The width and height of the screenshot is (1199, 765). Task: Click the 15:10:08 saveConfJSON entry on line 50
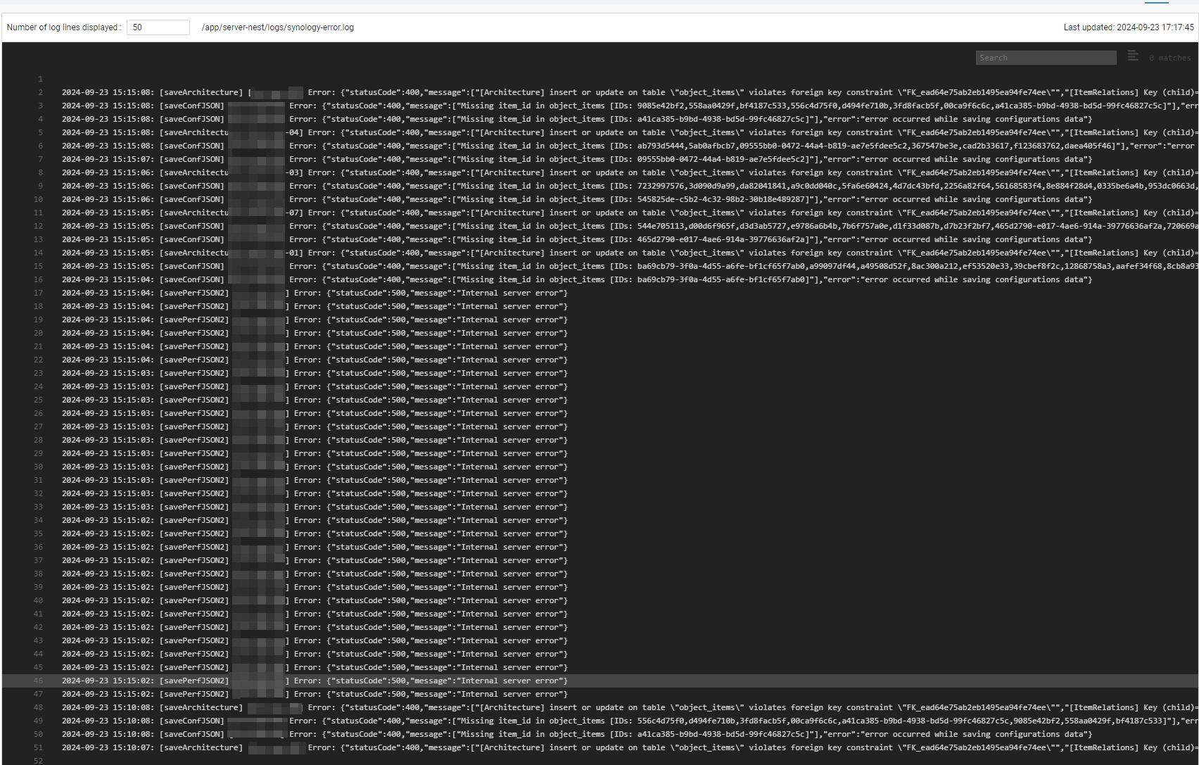[577, 734]
